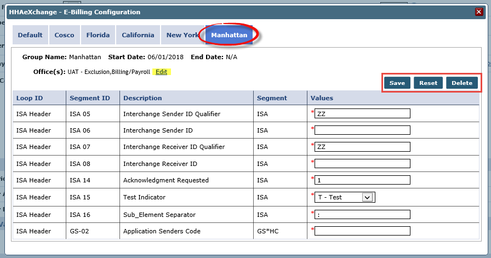
Task: Click the Acknowledgment Requested value field
Action: [x=362, y=180]
